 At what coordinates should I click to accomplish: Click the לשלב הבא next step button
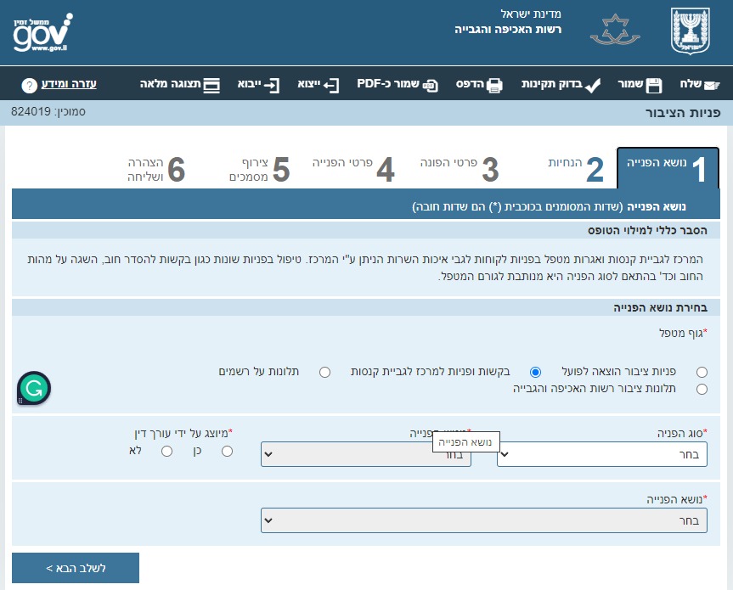click(x=76, y=568)
